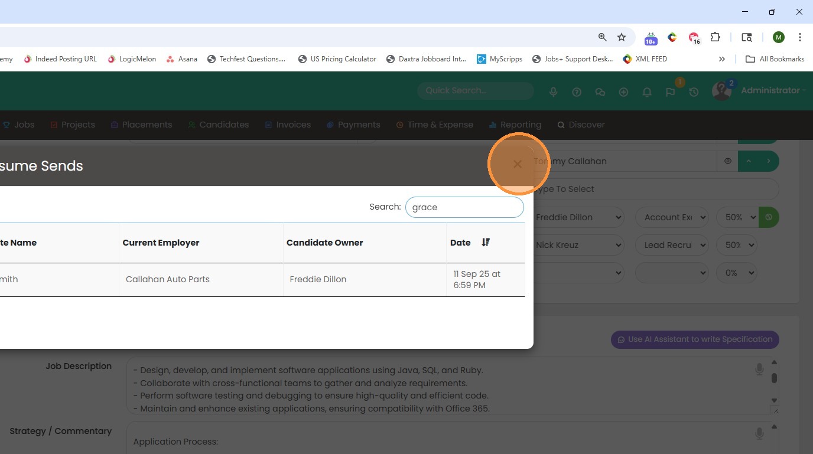Open the Discover menu
This screenshot has width=813, height=454.
point(581,125)
